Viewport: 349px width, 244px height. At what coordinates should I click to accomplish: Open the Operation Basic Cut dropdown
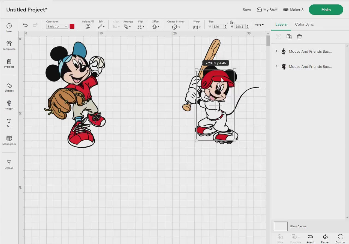pyautogui.click(x=57, y=26)
